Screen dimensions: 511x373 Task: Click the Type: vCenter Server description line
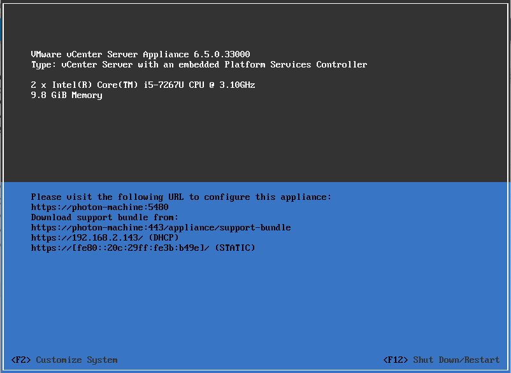coord(199,65)
